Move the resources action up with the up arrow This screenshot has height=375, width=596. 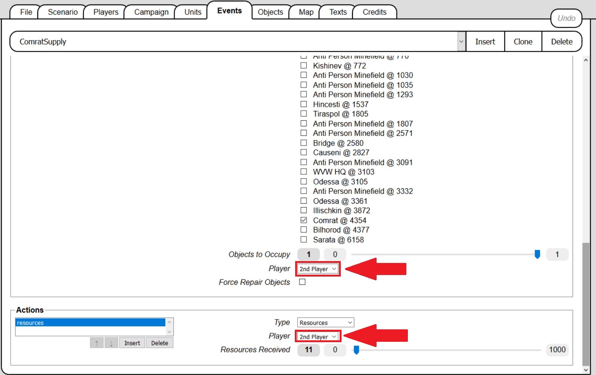(x=97, y=343)
